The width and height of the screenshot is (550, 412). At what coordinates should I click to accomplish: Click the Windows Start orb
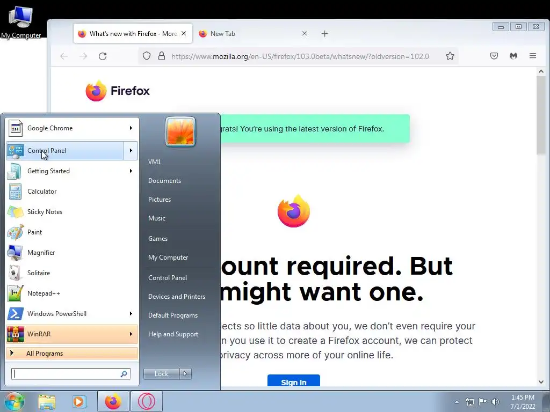15,401
